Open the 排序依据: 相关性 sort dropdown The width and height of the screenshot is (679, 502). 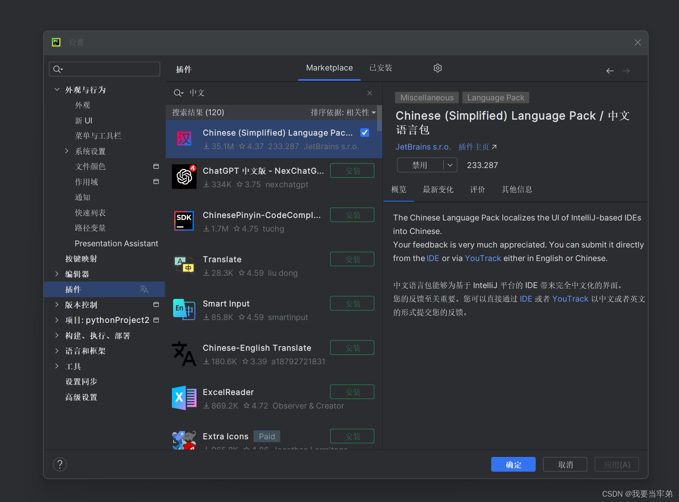(x=343, y=112)
